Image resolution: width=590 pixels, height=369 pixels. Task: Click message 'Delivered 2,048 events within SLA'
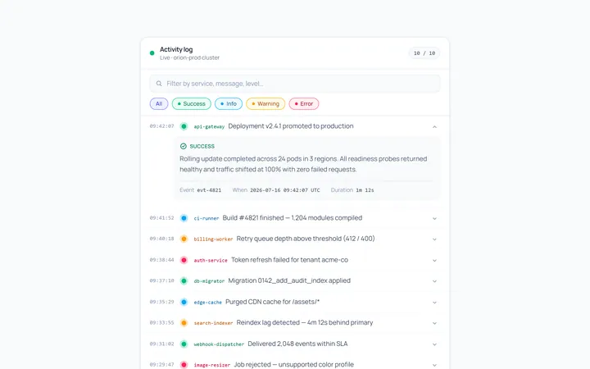click(x=297, y=344)
